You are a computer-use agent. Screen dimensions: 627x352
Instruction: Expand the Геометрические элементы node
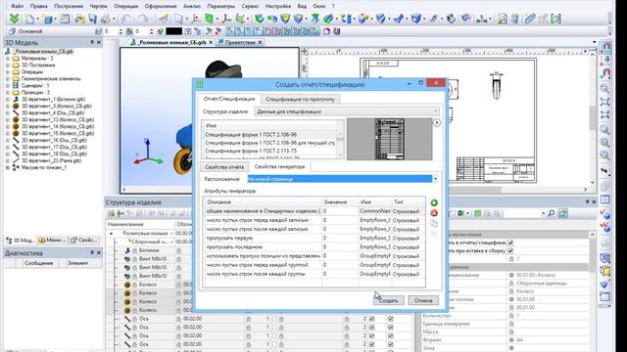(x=7, y=78)
